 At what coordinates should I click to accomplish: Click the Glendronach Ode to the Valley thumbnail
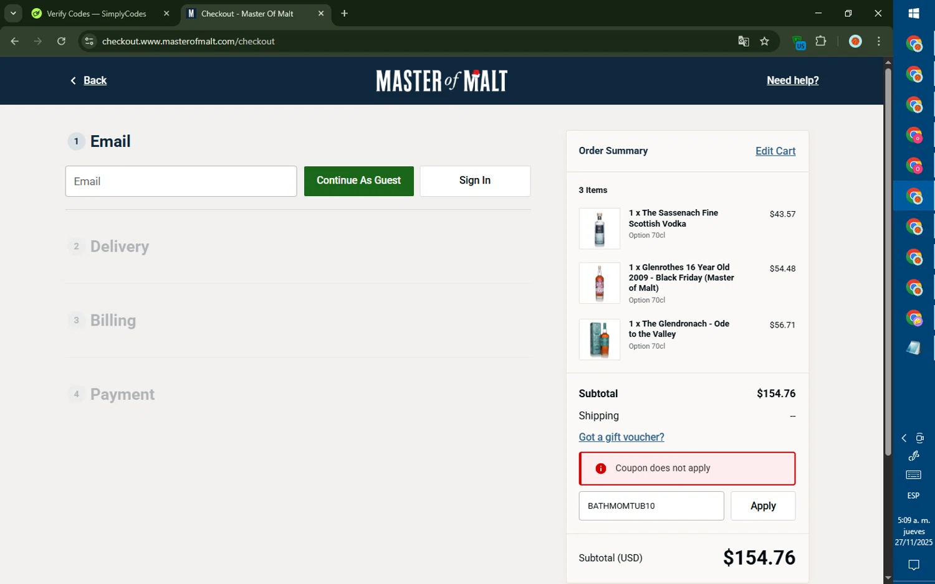[600, 339]
